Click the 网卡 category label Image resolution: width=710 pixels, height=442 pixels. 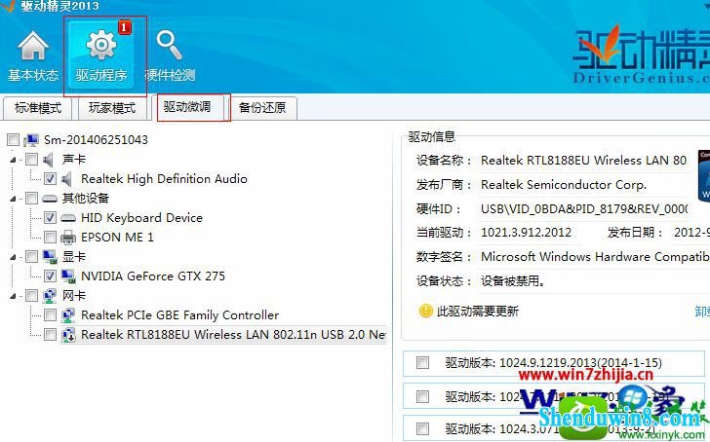coord(74,296)
